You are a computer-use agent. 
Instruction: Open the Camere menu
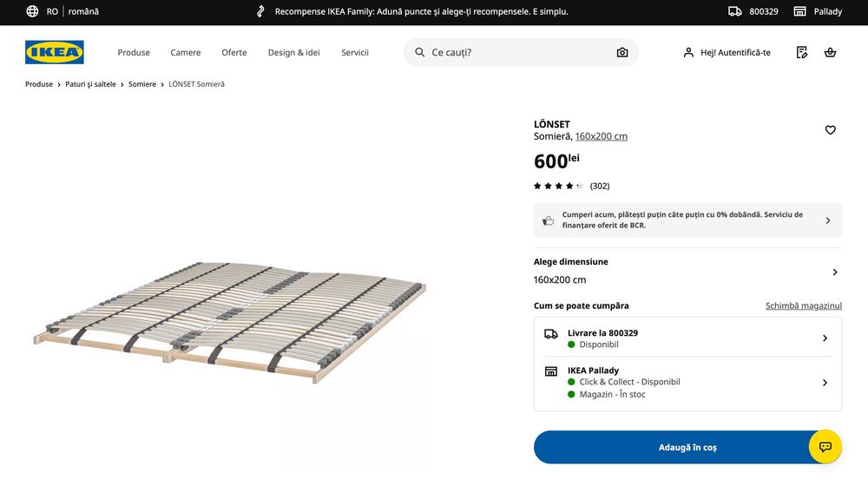coord(186,52)
